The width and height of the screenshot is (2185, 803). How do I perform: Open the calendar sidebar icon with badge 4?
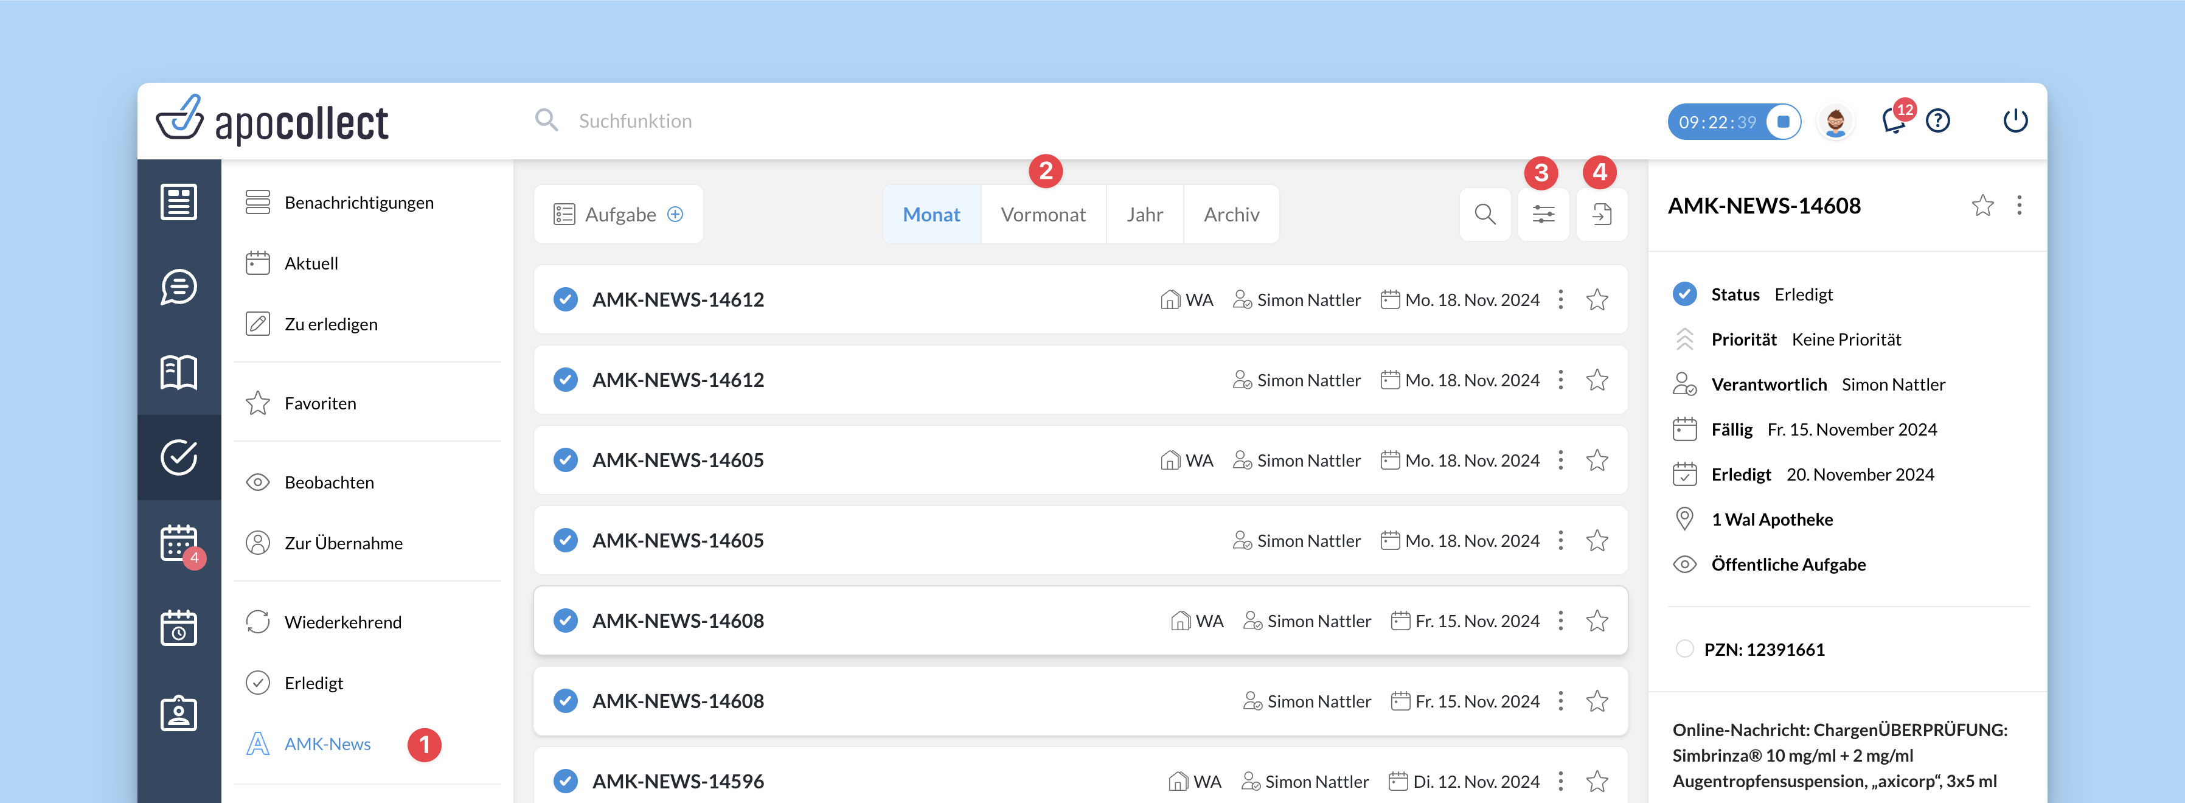point(179,543)
